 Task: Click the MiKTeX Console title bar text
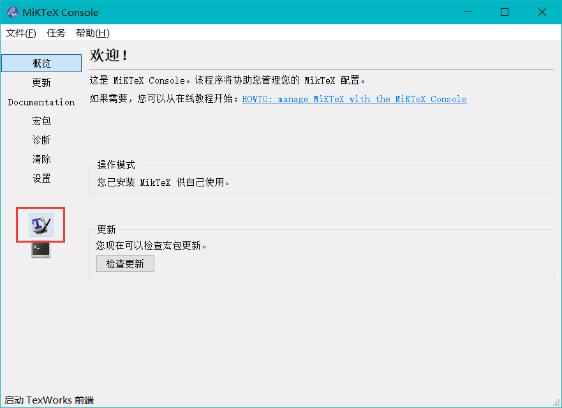click(x=61, y=12)
